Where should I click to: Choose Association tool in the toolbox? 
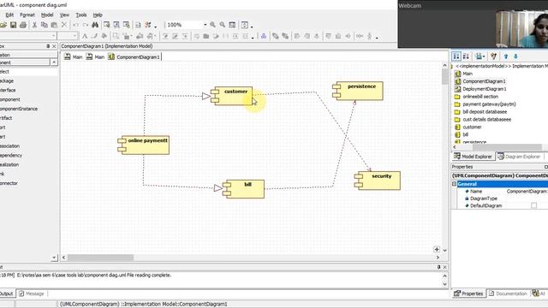click(x=9, y=146)
